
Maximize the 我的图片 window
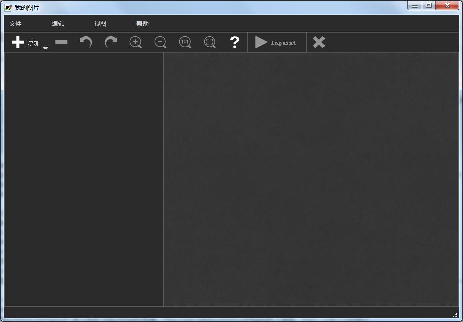point(429,6)
